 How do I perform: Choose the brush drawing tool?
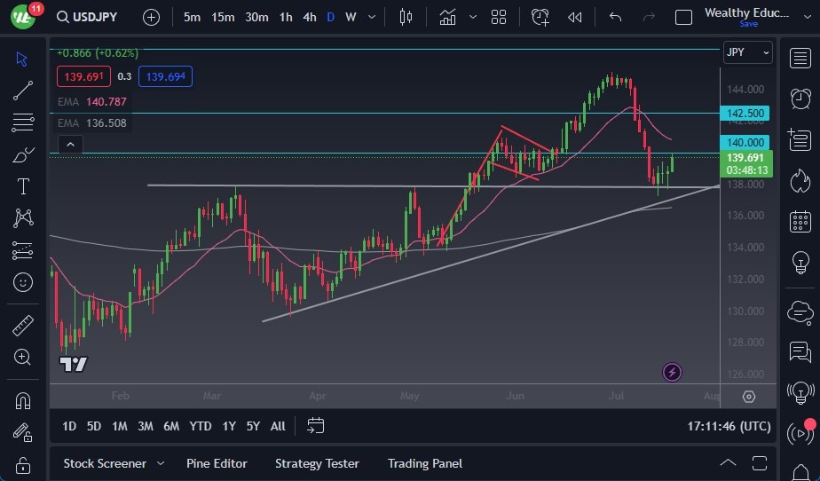coord(23,154)
